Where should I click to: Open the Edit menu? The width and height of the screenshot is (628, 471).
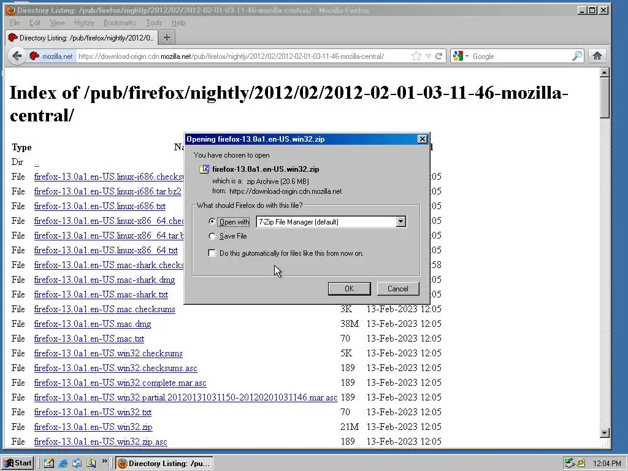[35, 23]
